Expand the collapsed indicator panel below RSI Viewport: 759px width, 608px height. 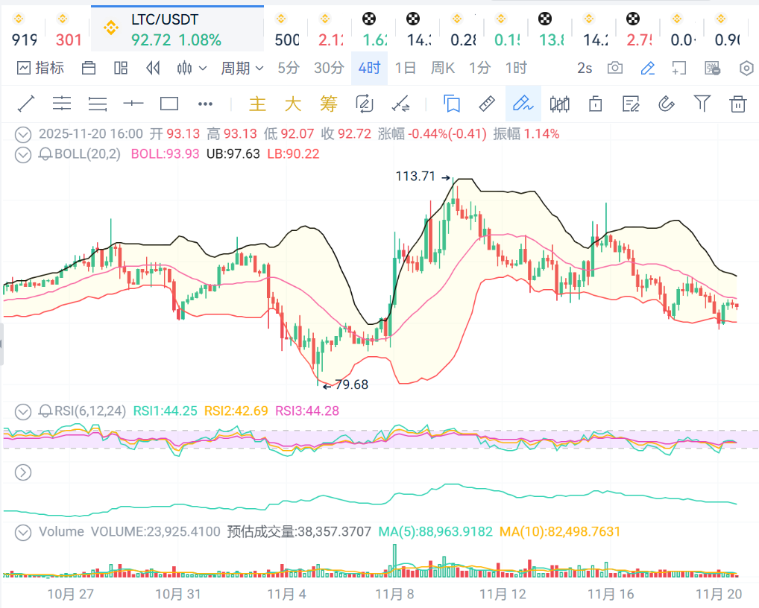[23, 472]
